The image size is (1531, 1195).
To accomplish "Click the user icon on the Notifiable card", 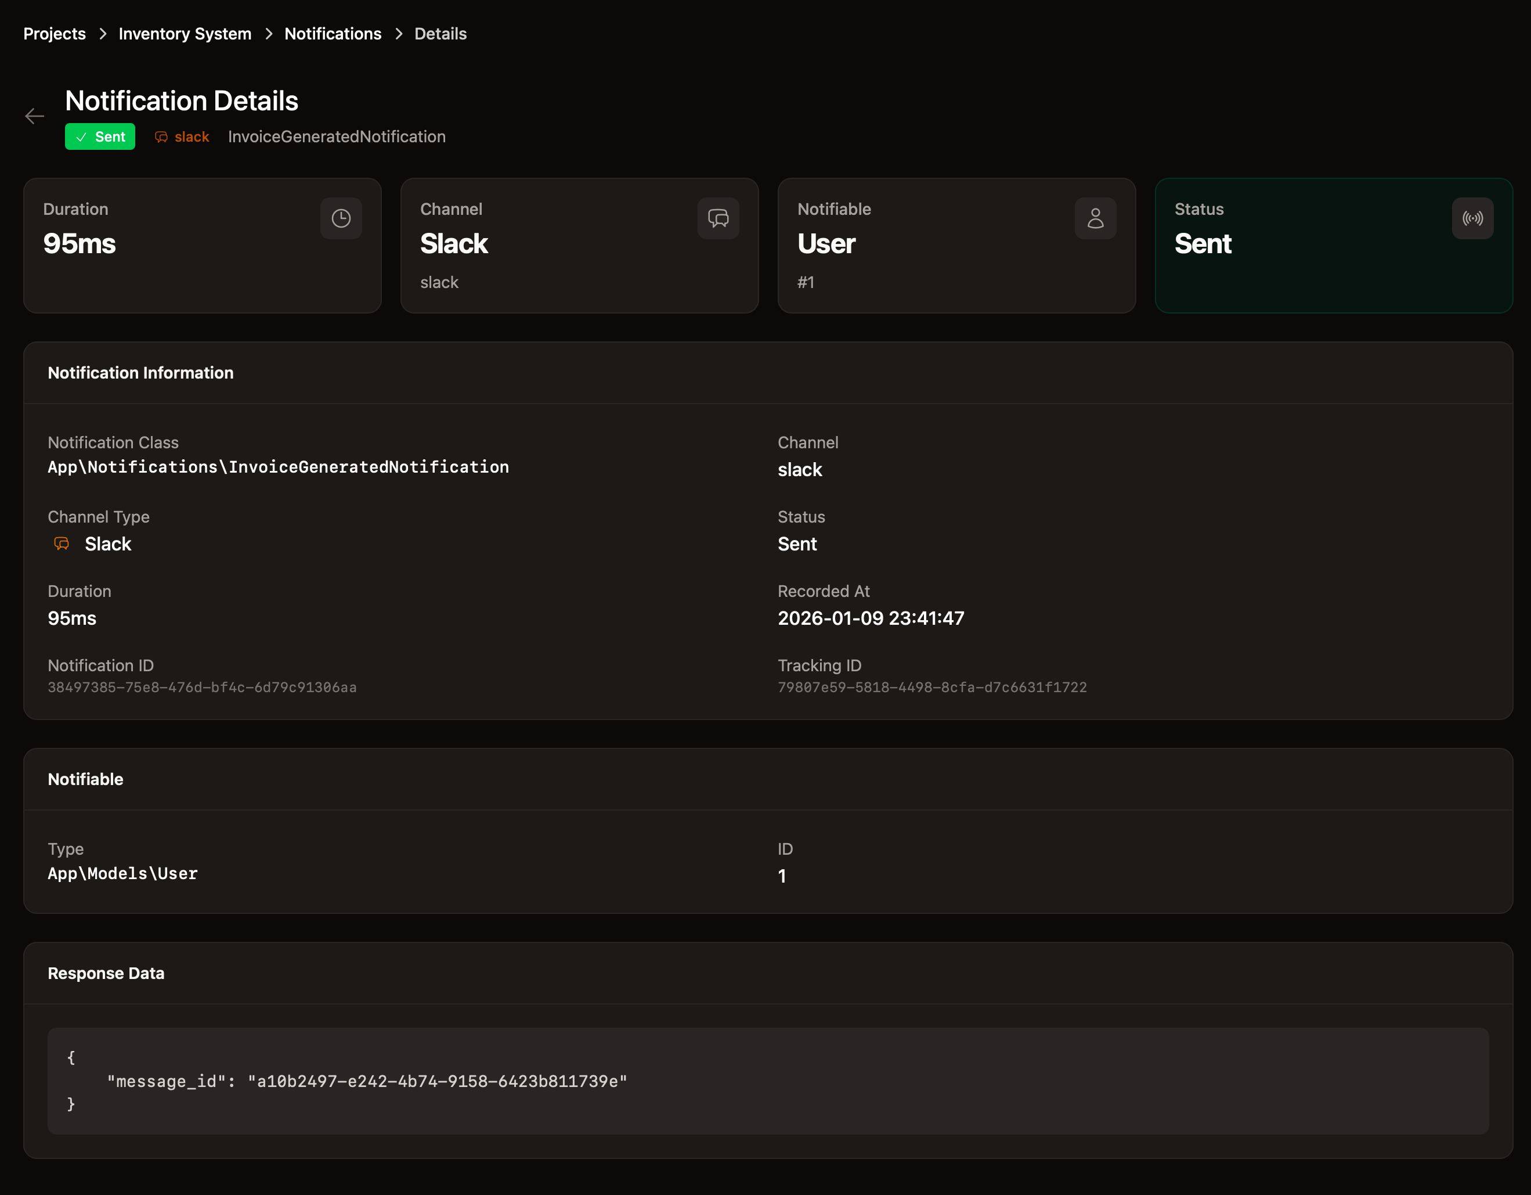I will point(1095,218).
